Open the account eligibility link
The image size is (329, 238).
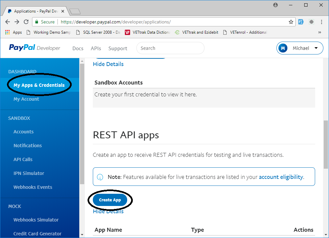tap(281, 177)
